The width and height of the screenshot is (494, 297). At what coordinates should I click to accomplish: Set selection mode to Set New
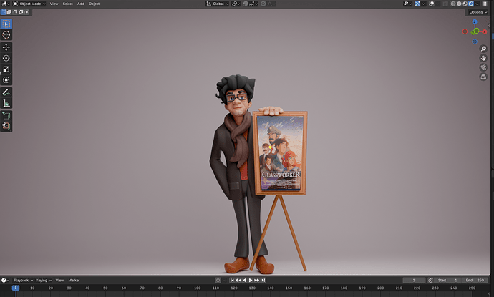(3, 12)
